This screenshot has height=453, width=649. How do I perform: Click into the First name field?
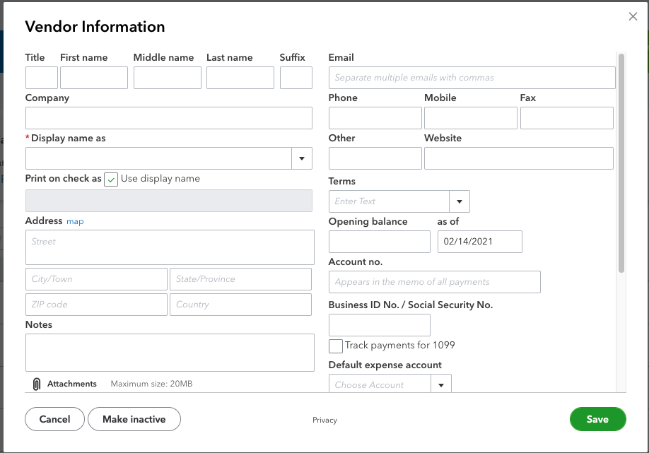click(x=94, y=78)
